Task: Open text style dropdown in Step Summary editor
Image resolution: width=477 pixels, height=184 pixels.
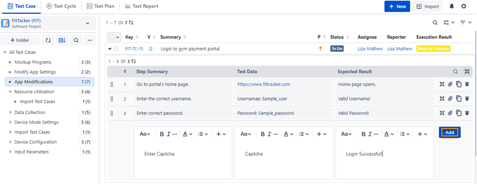Action: (145, 134)
